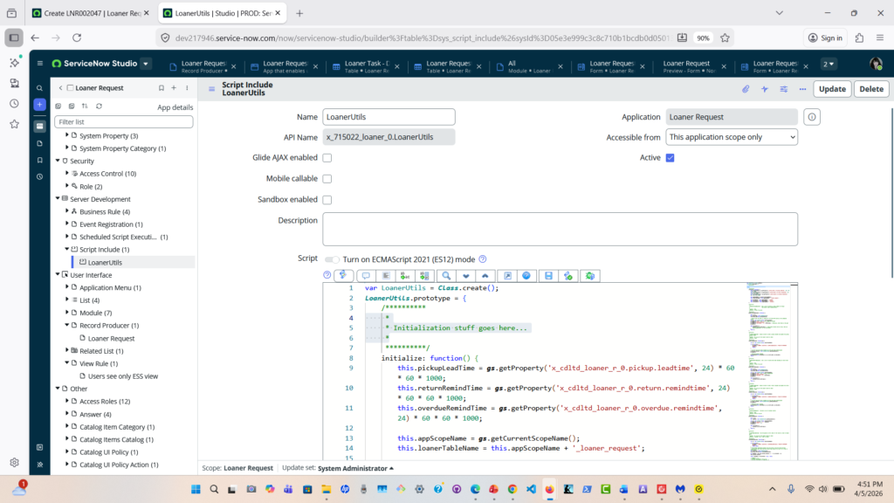Select the LoanerUtils script include tree item
The width and height of the screenshot is (894, 503).
coord(105,262)
